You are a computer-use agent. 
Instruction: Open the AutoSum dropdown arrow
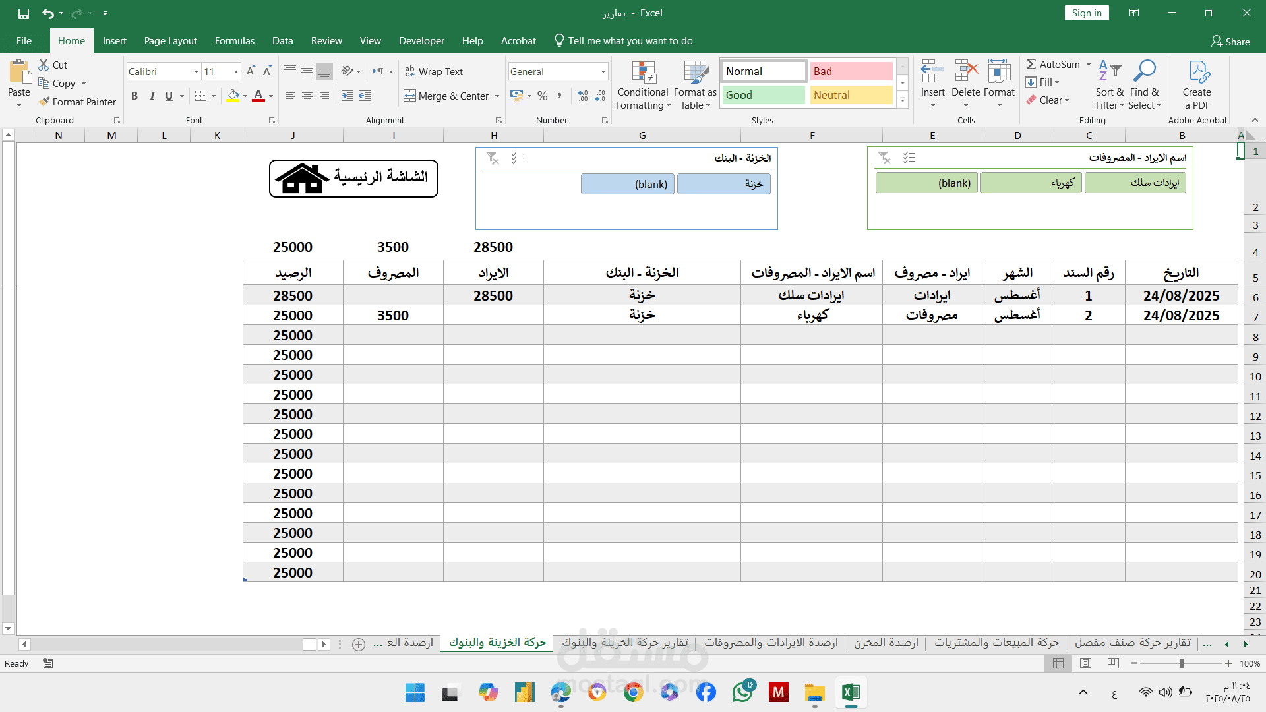click(x=1089, y=64)
